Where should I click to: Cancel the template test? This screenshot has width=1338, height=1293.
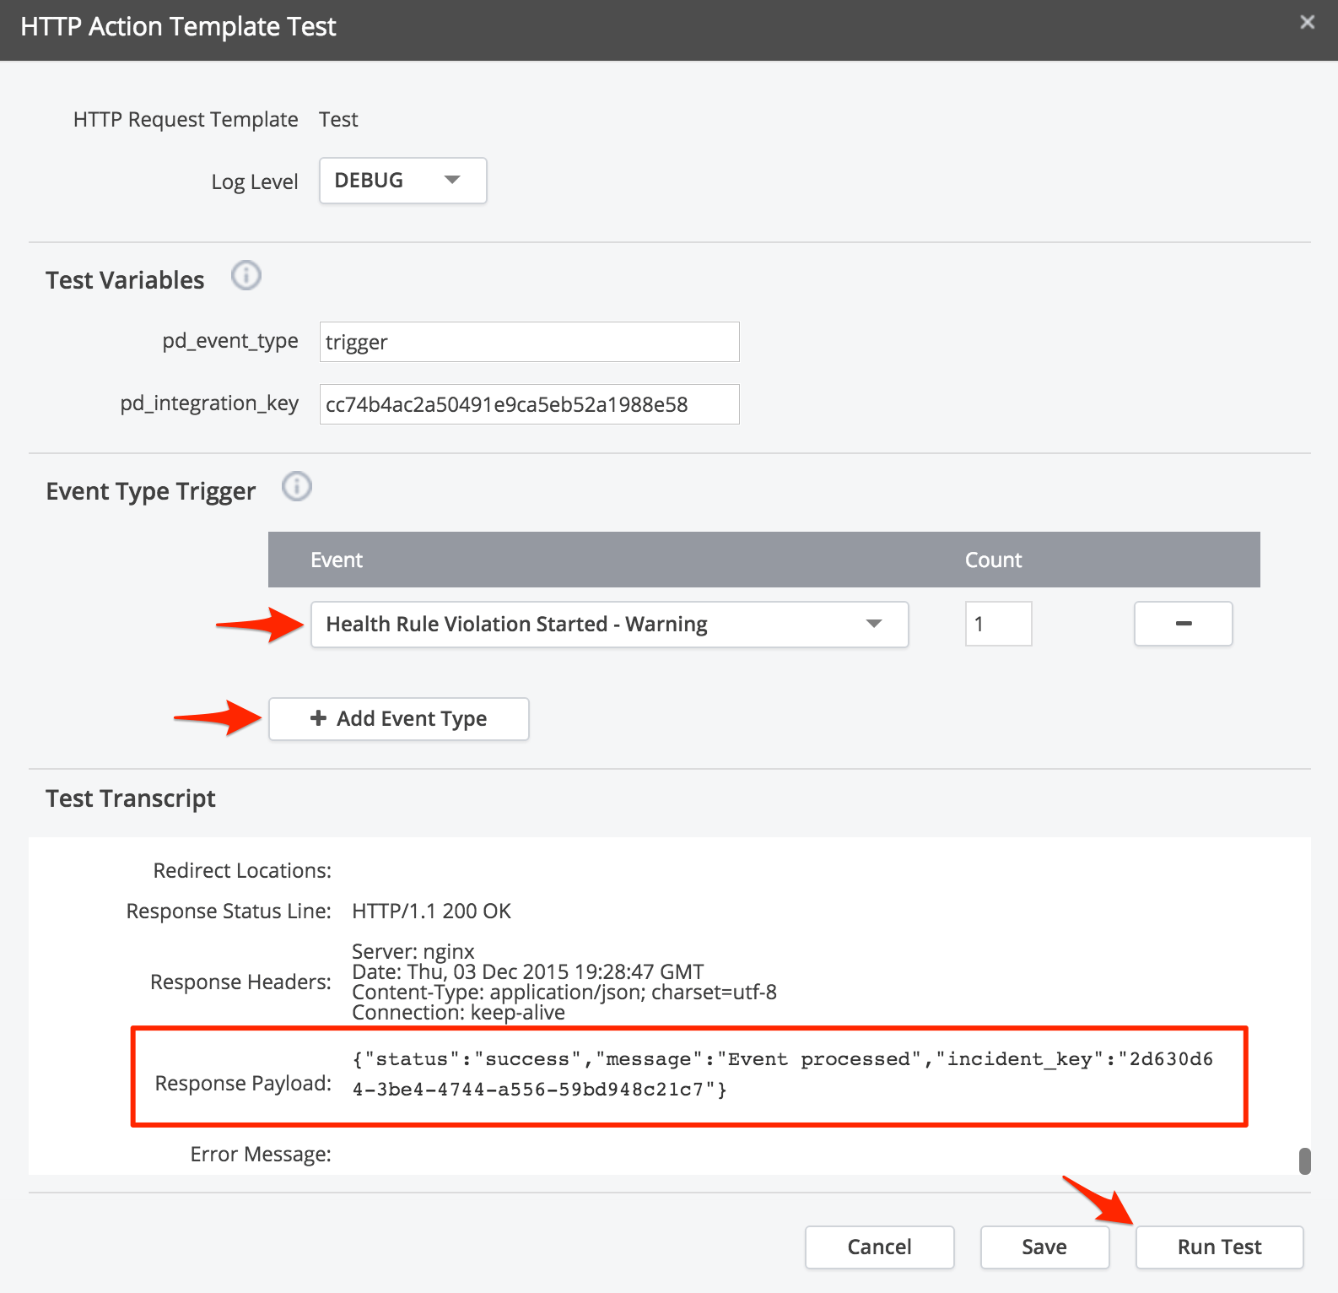point(879,1247)
